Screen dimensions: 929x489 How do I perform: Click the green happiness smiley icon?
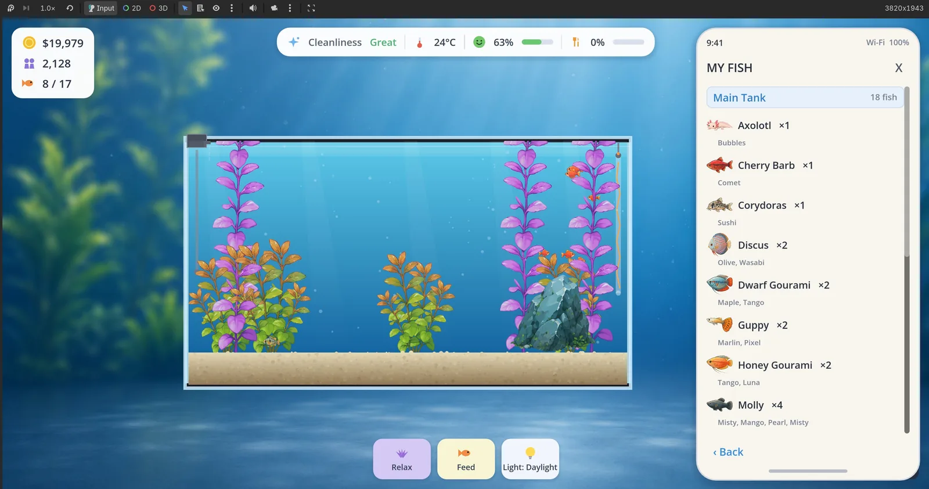[x=479, y=42]
